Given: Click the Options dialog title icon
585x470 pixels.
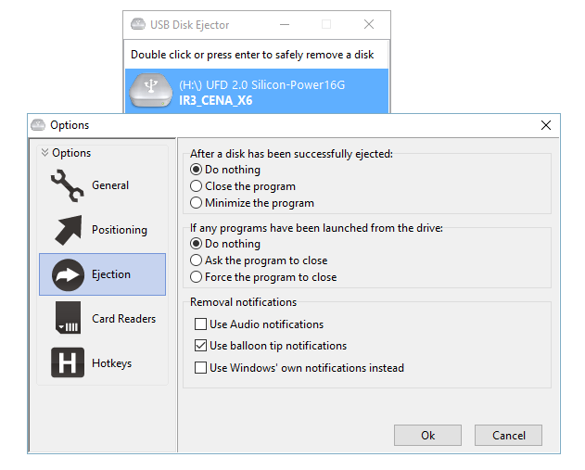Looking at the screenshot, I should (38, 125).
